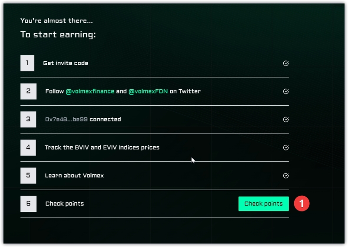The image size is (348, 247).
Task: Click the Track the BVIV and EVIV Indices prices text
Action: (102, 147)
